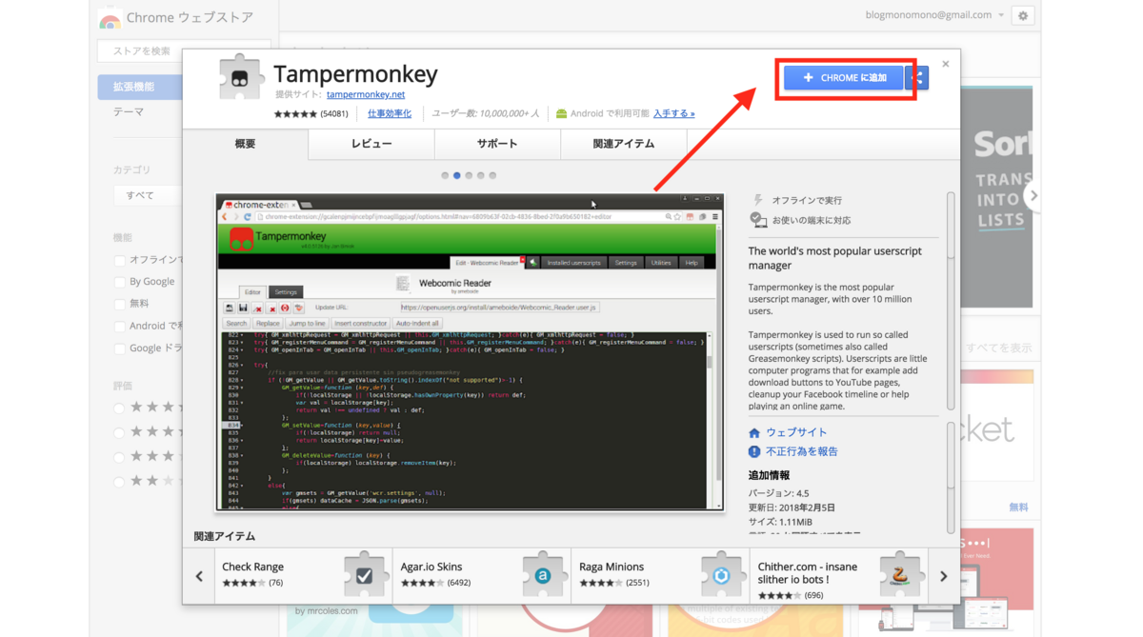Select the two-star rating filter
1143x637 pixels.
pyautogui.click(x=120, y=482)
